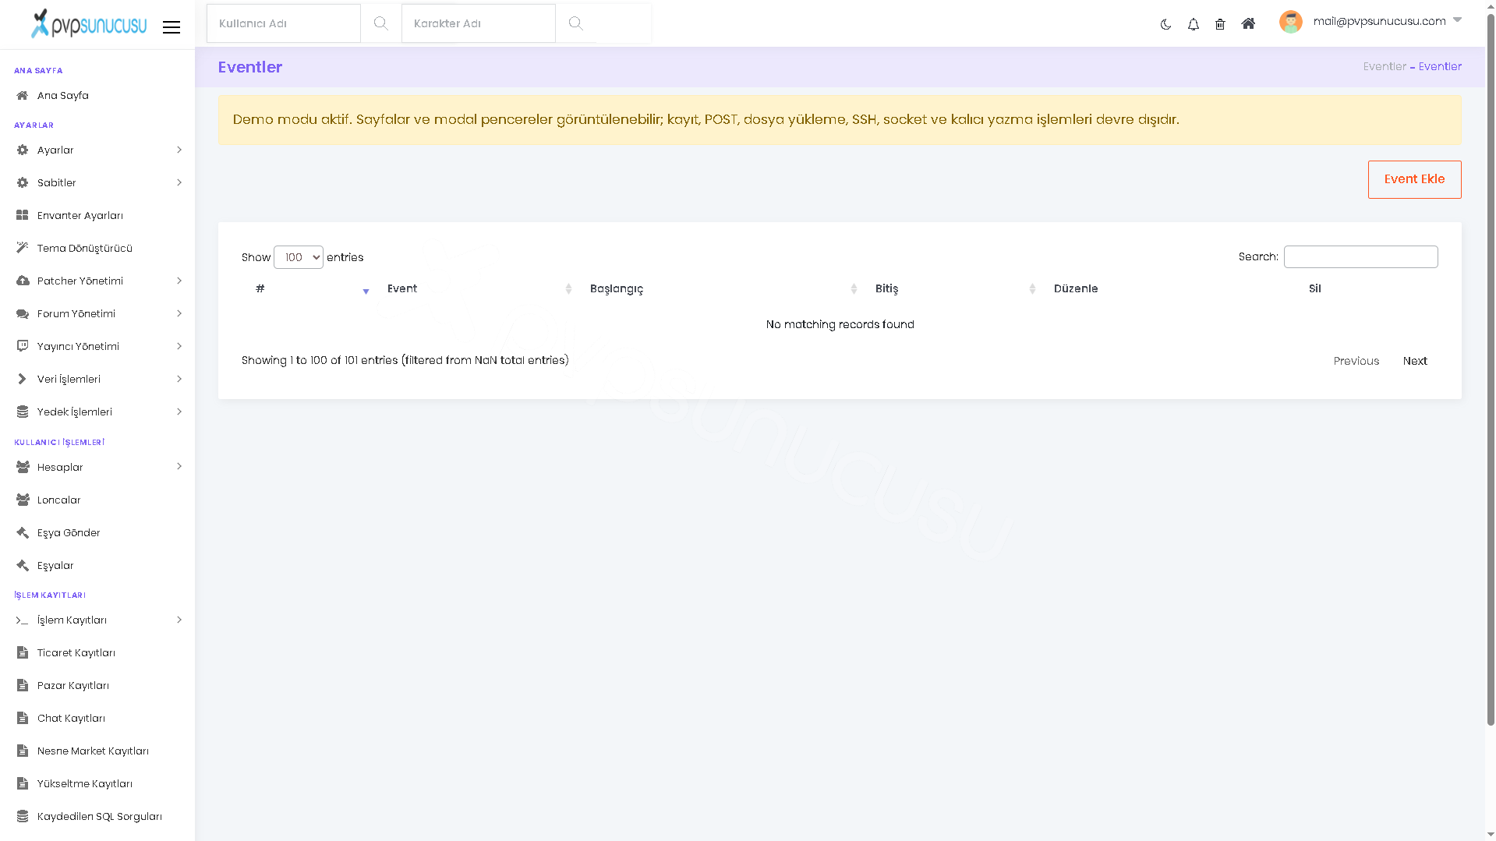Screen dimensions: 1496x841
Task: Click the home icon in the top bar
Action: (x=1248, y=24)
